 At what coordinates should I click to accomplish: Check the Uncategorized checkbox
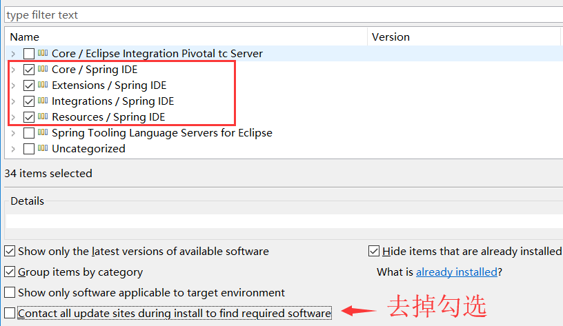tap(29, 149)
